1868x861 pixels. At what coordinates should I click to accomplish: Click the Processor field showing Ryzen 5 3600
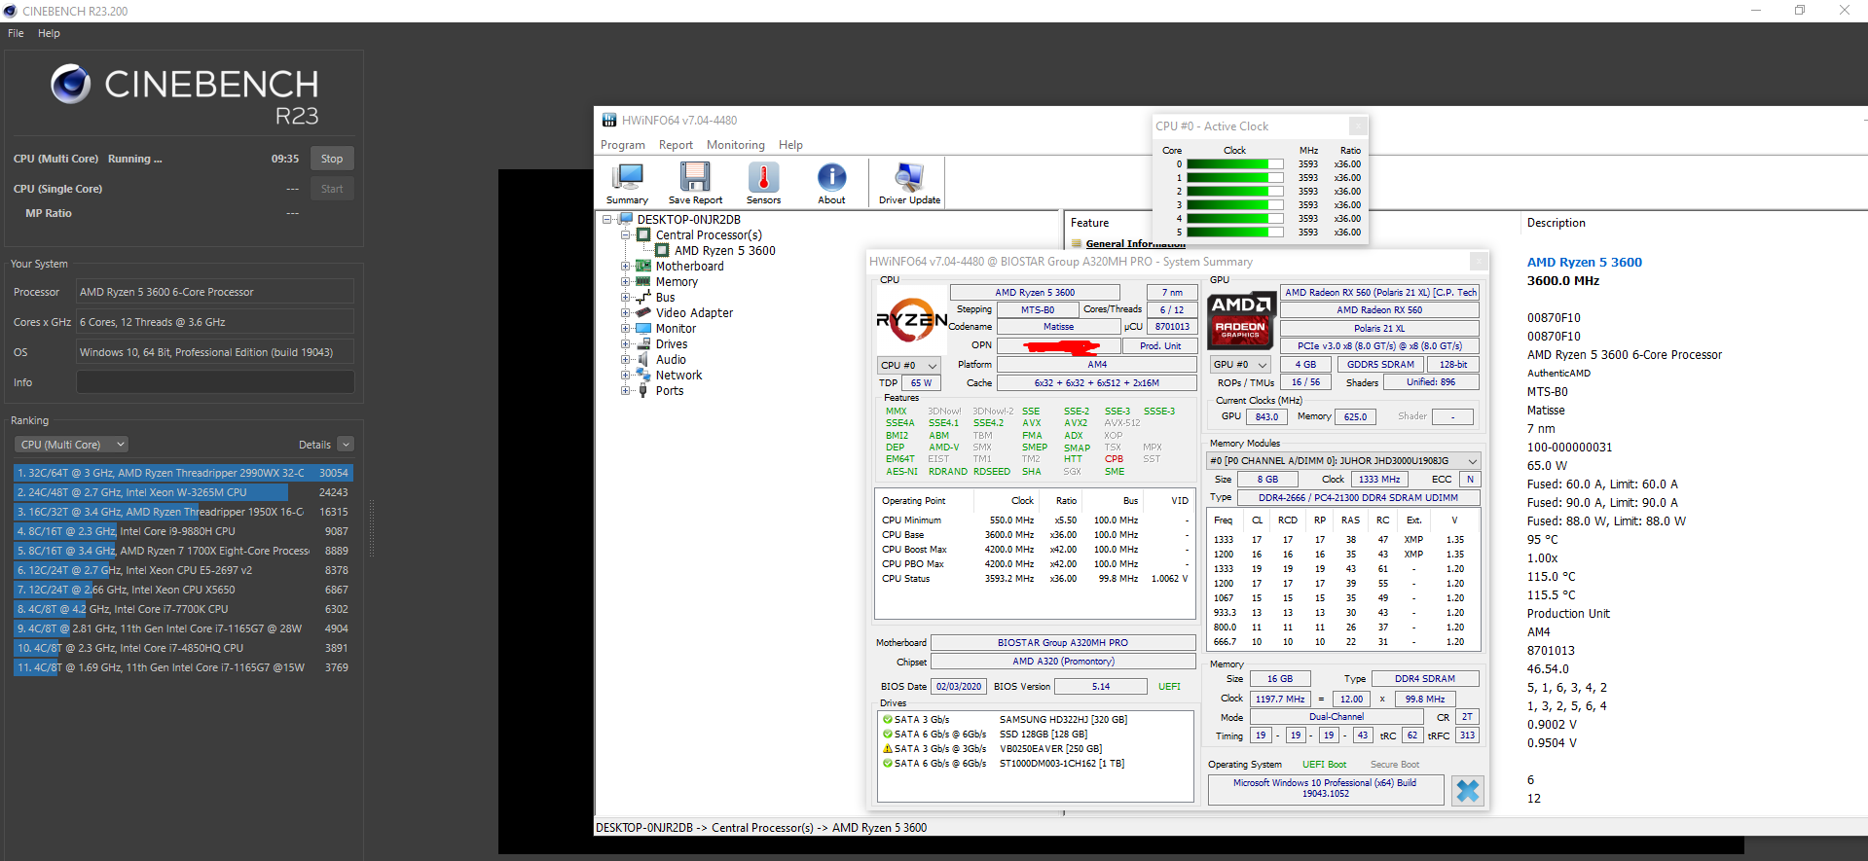[215, 292]
